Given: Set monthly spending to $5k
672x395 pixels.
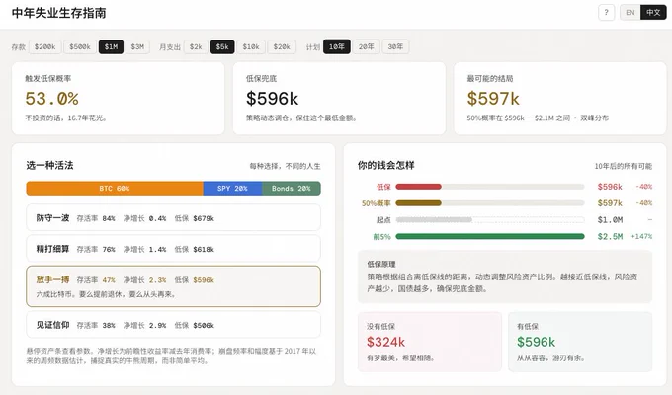Looking at the screenshot, I should 222,46.
